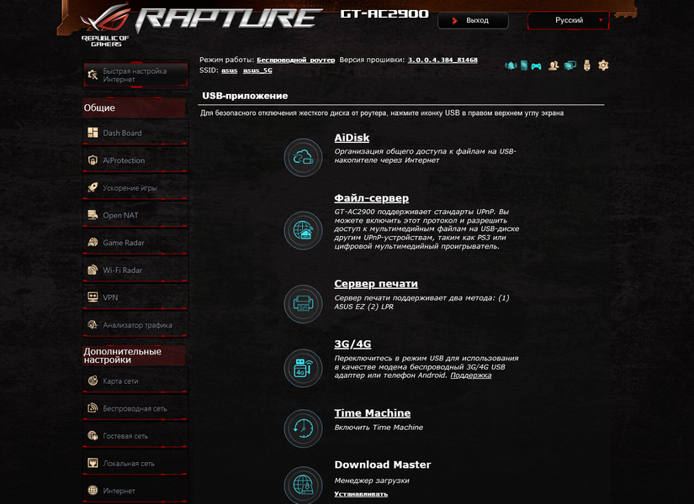Click the round 3G/4G modem icon
This screenshot has width=694, height=504.
(x=303, y=368)
